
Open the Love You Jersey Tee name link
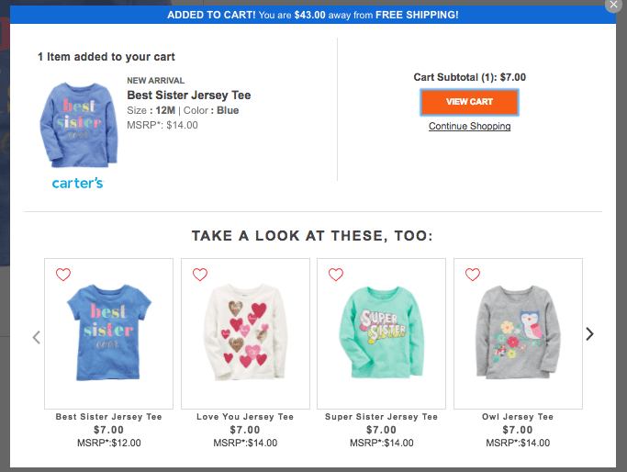point(245,417)
